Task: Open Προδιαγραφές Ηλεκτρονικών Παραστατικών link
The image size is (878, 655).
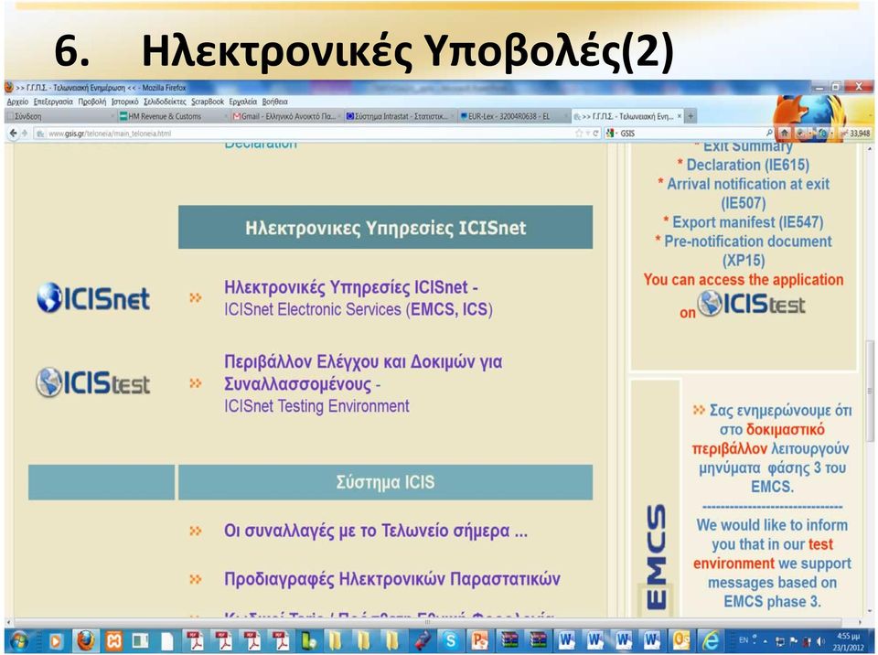Action: [x=392, y=578]
